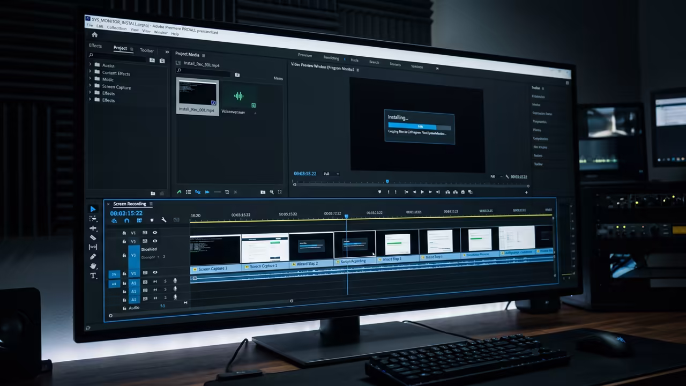Click the timeline zoom scrollbar handle

(x=292, y=301)
